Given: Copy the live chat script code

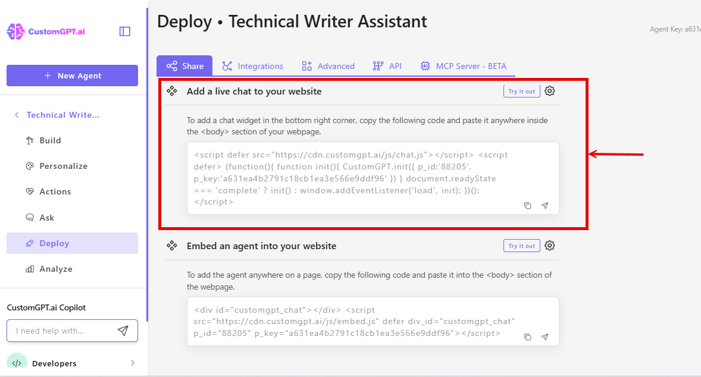Looking at the screenshot, I should pos(528,206).
